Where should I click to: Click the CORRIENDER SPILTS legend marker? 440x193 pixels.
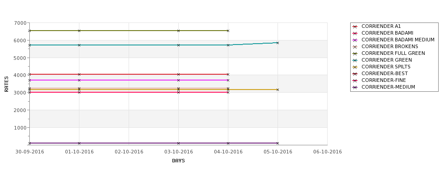pos(355,67)
